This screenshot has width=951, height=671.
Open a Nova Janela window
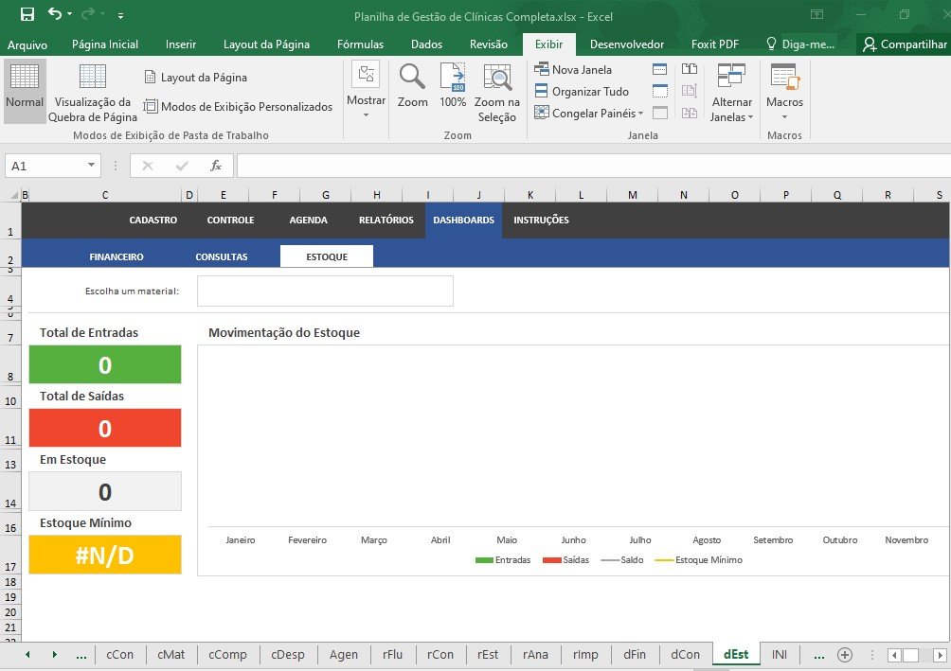(573, 69)
